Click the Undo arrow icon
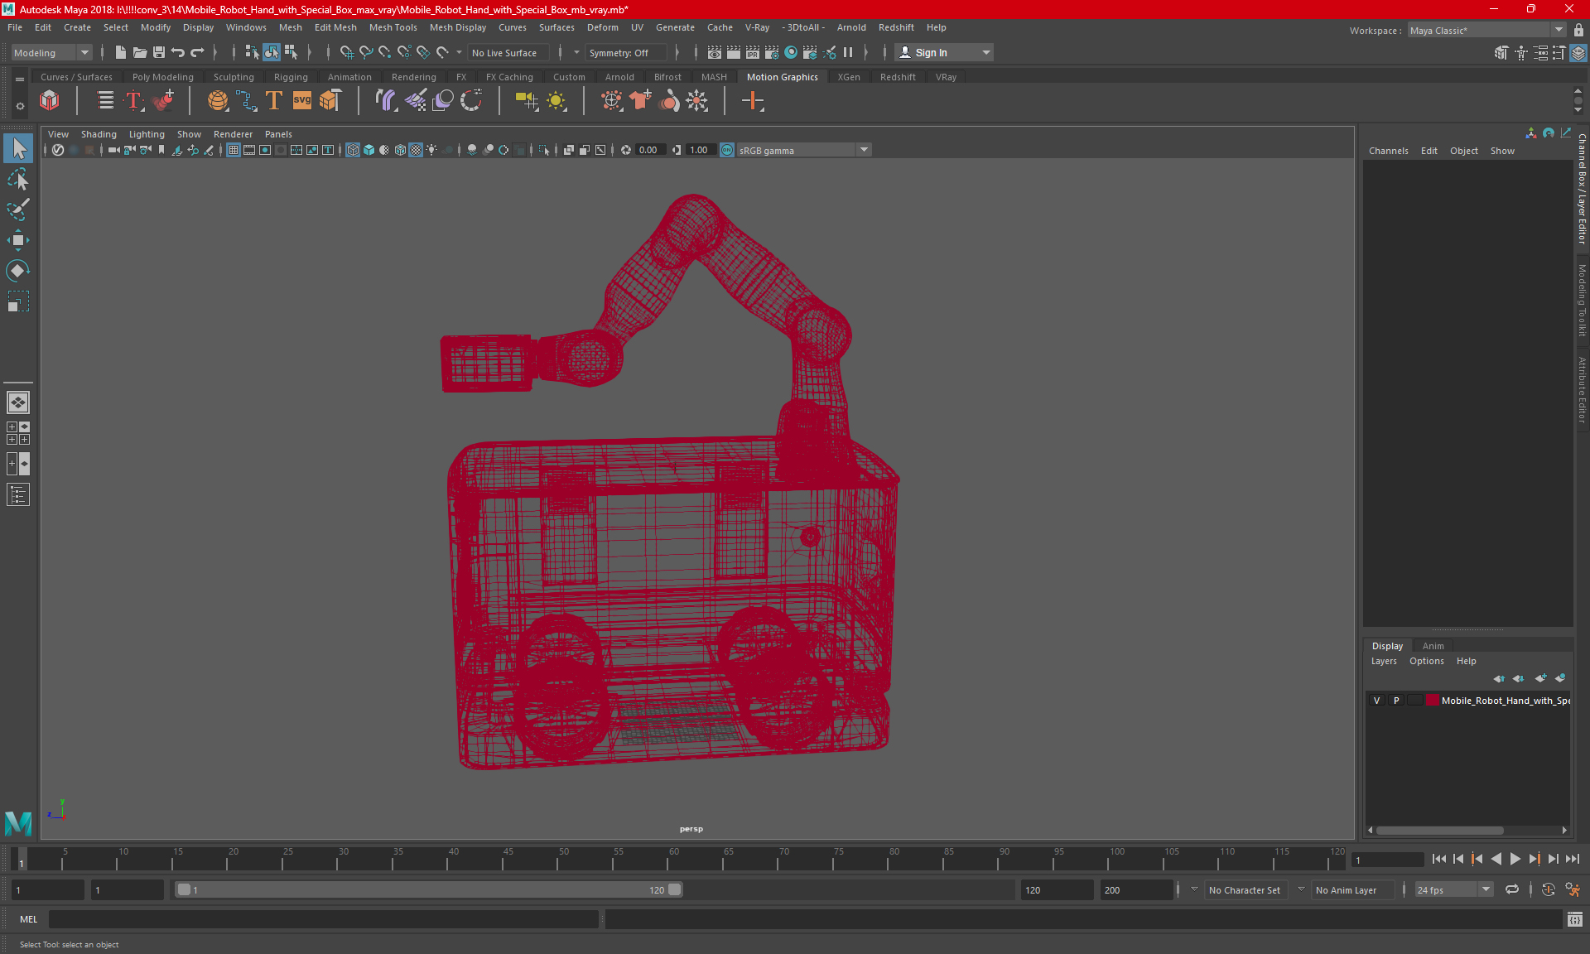 click(x=178, y=52)
